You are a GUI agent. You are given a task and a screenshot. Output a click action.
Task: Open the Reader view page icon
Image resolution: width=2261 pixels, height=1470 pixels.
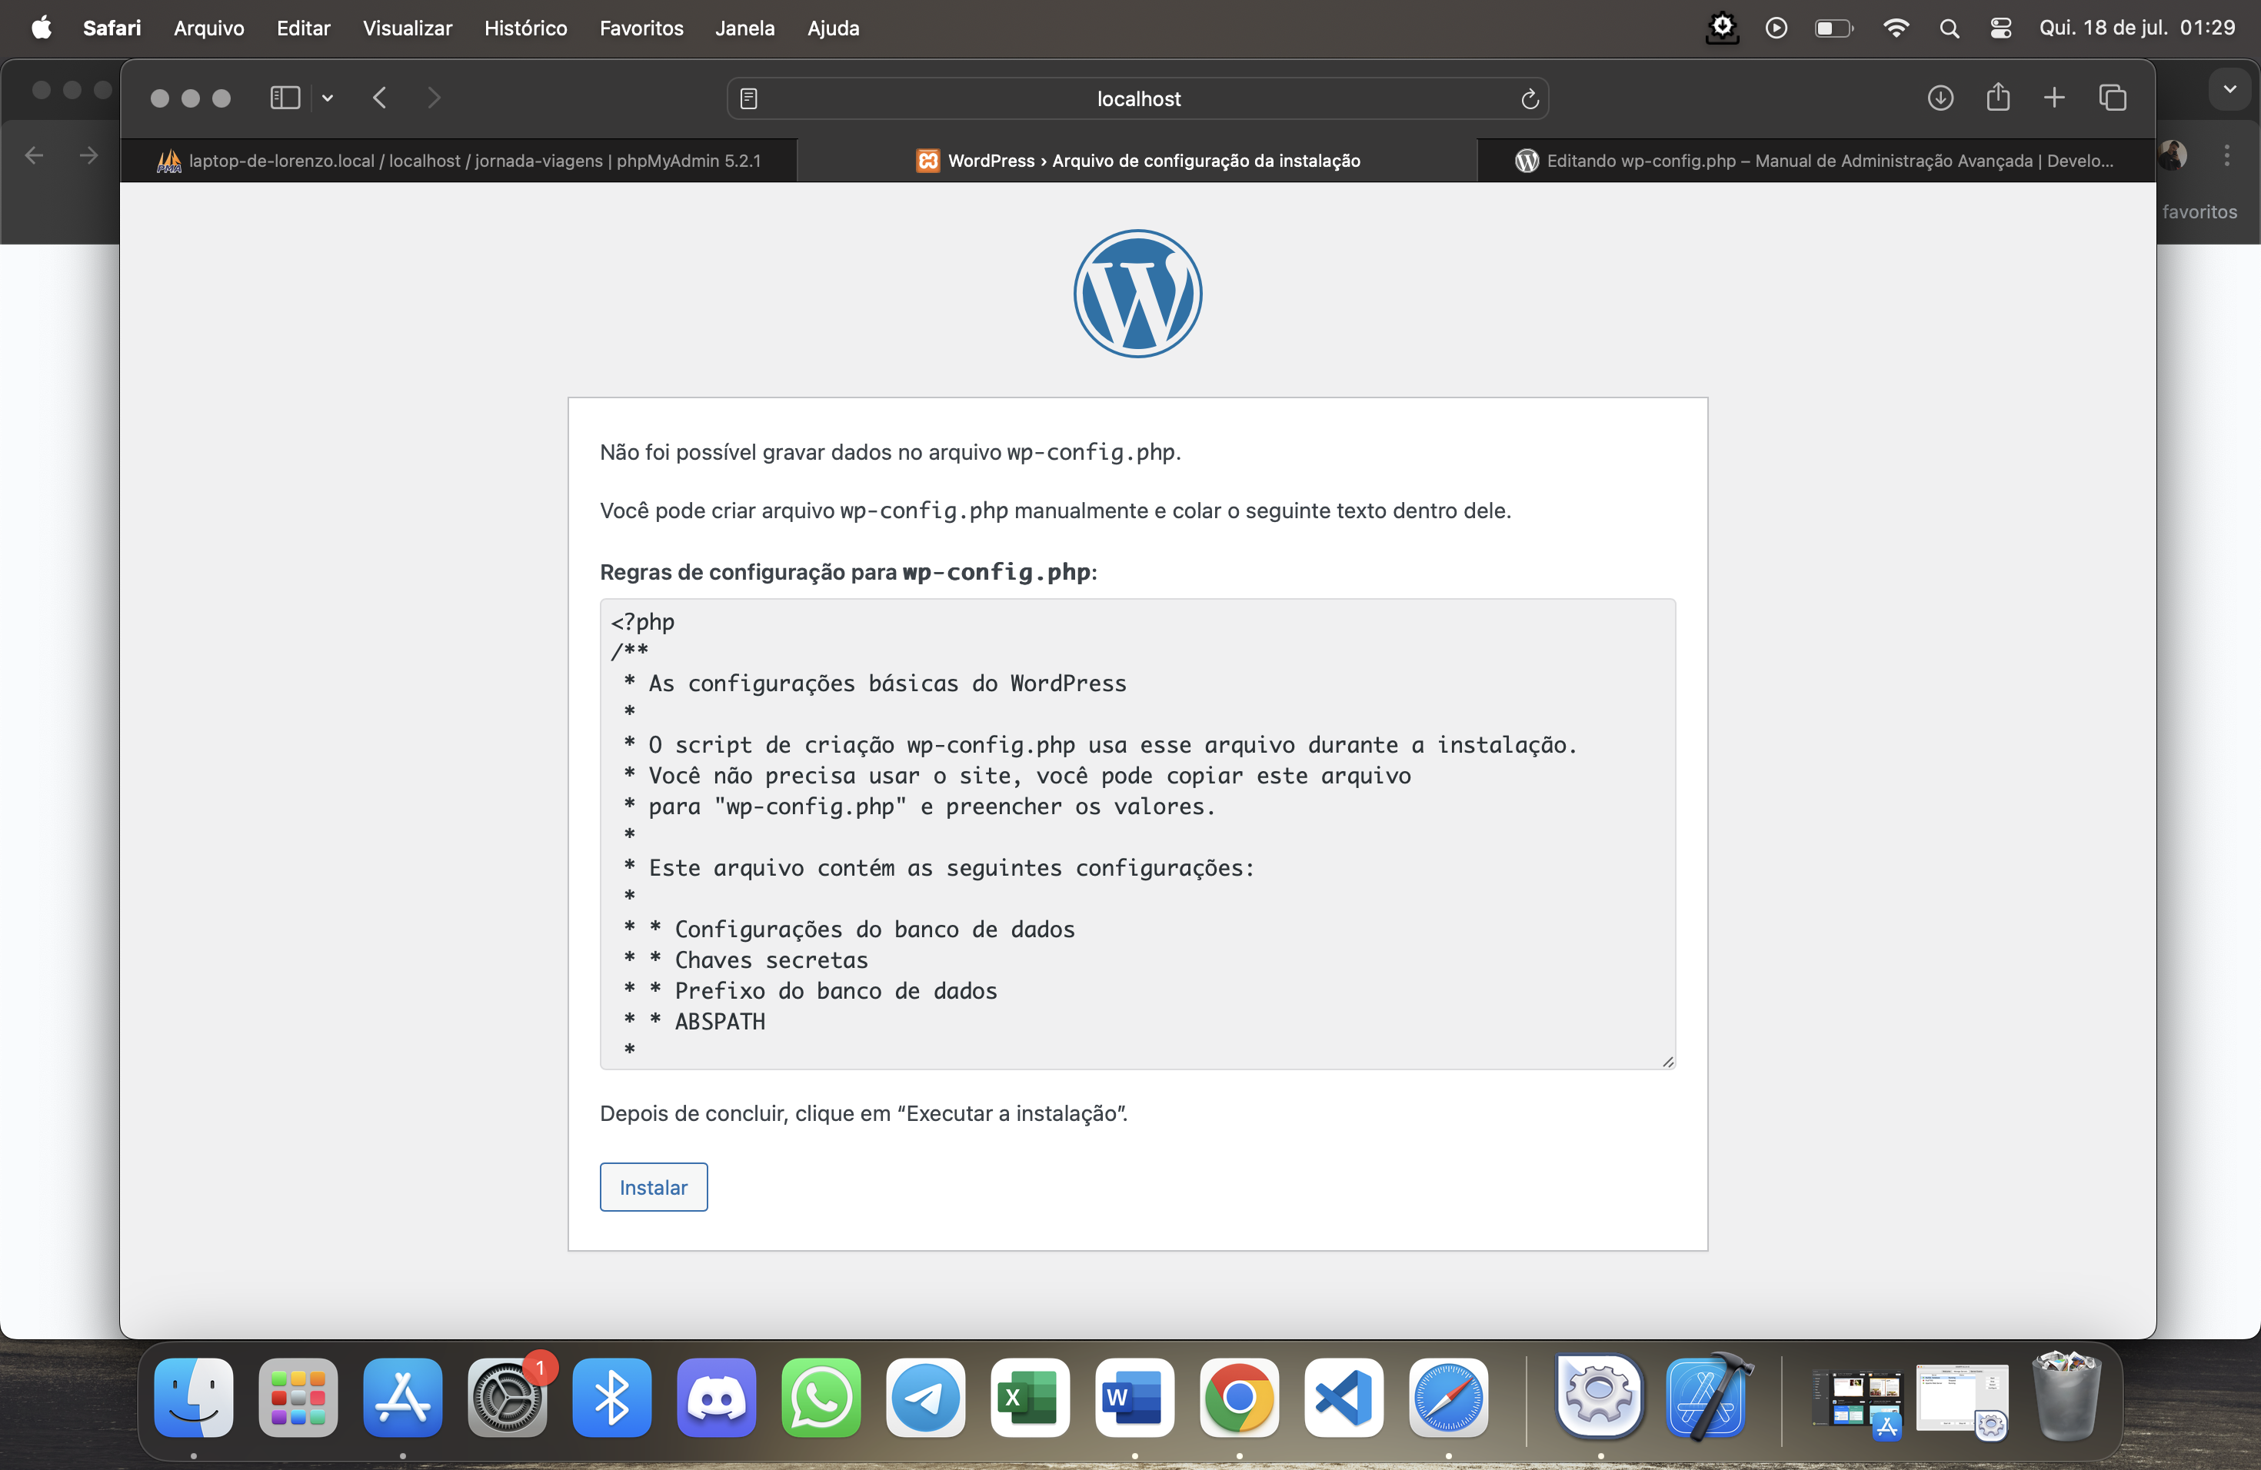click(748, 98)
